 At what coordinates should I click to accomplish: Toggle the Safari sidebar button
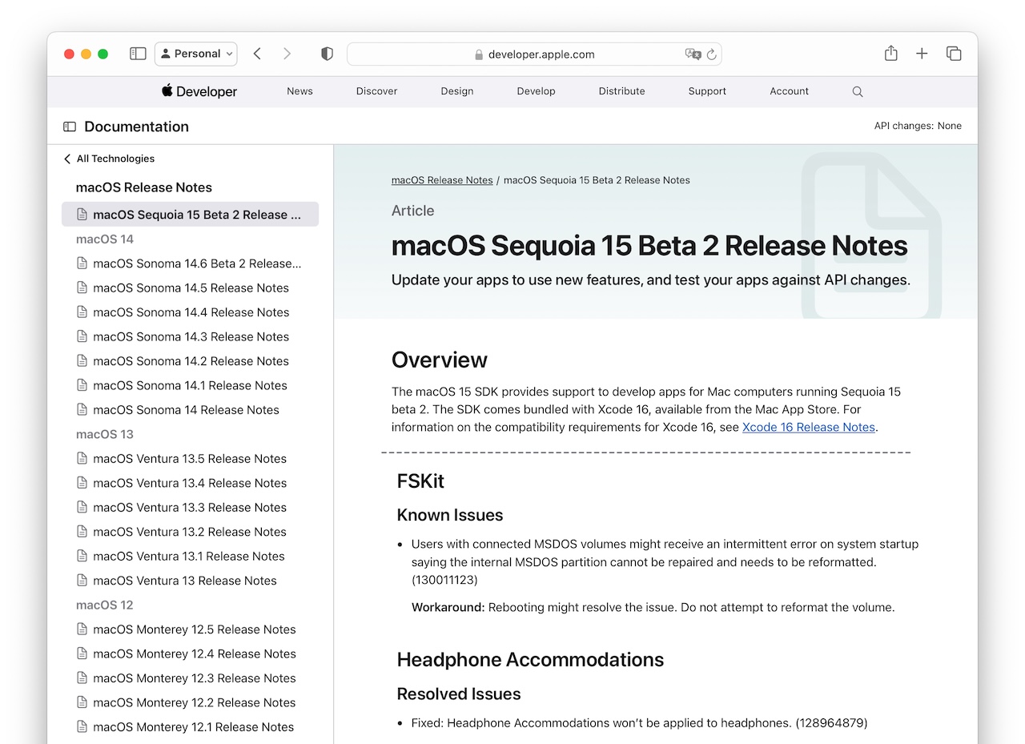click(138, 54)
